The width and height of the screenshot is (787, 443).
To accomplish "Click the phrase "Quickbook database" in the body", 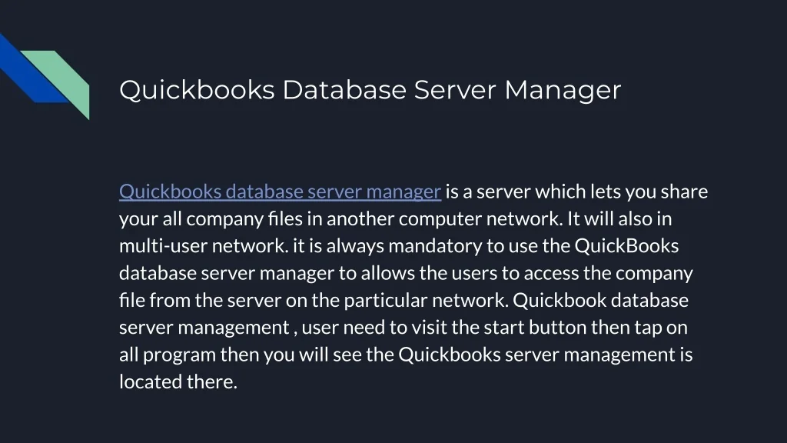I will [x=599, y=301].
